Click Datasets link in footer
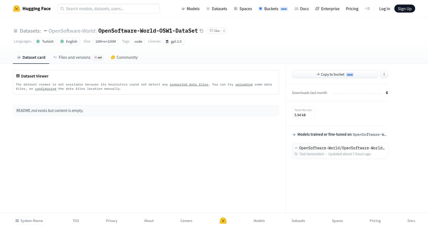428x230 pixels. point(298,221)
